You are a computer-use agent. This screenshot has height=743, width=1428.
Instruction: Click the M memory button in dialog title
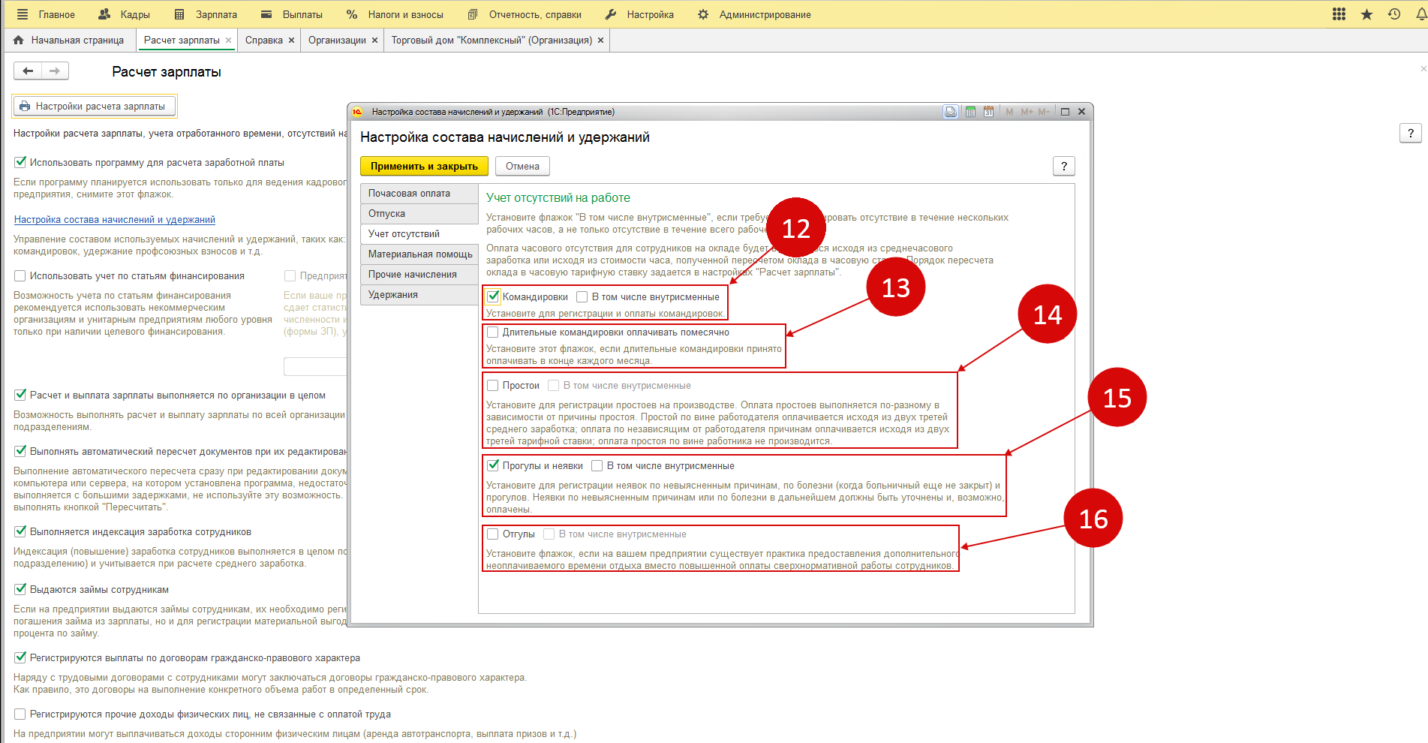pos(1009,112)
